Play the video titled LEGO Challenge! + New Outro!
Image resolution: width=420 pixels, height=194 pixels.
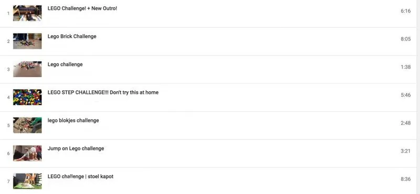click(82, 8)
